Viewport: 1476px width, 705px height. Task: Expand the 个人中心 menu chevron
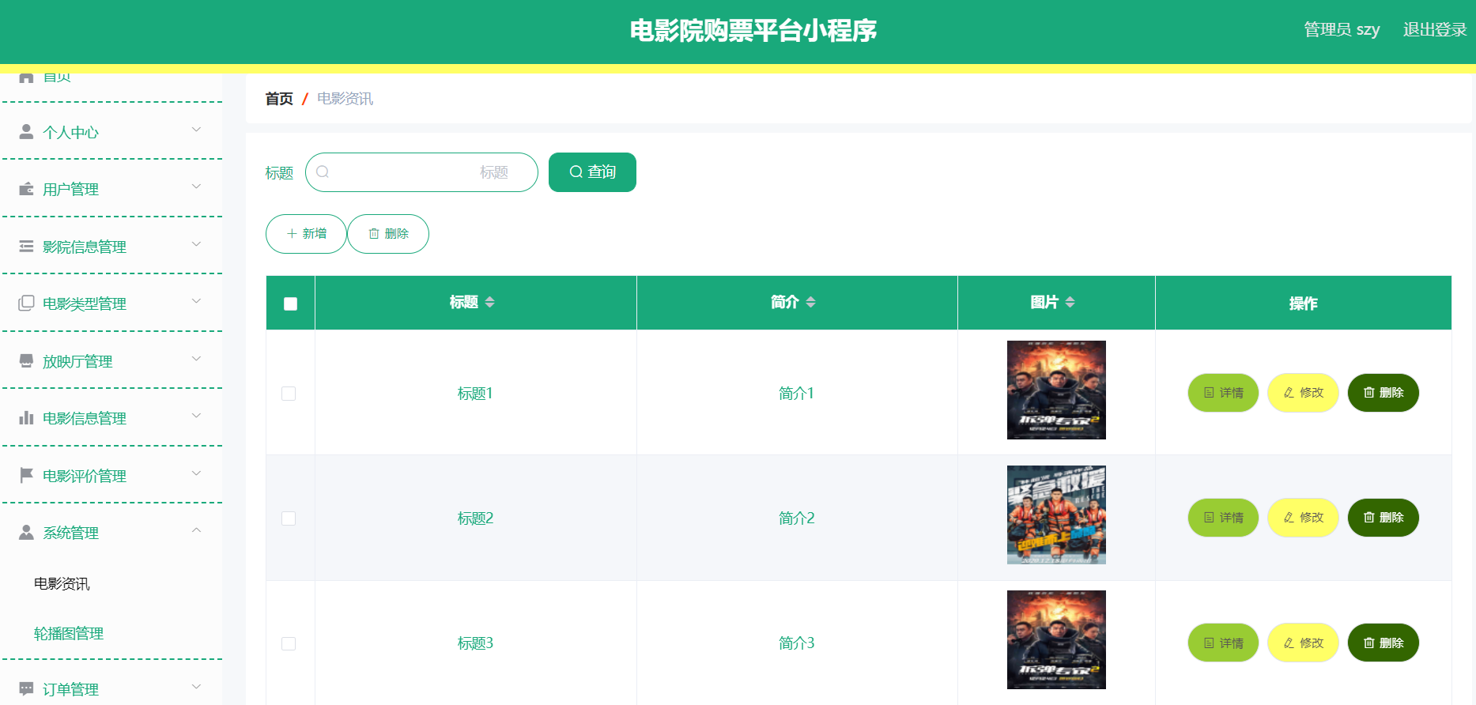(x=197, y=129)
